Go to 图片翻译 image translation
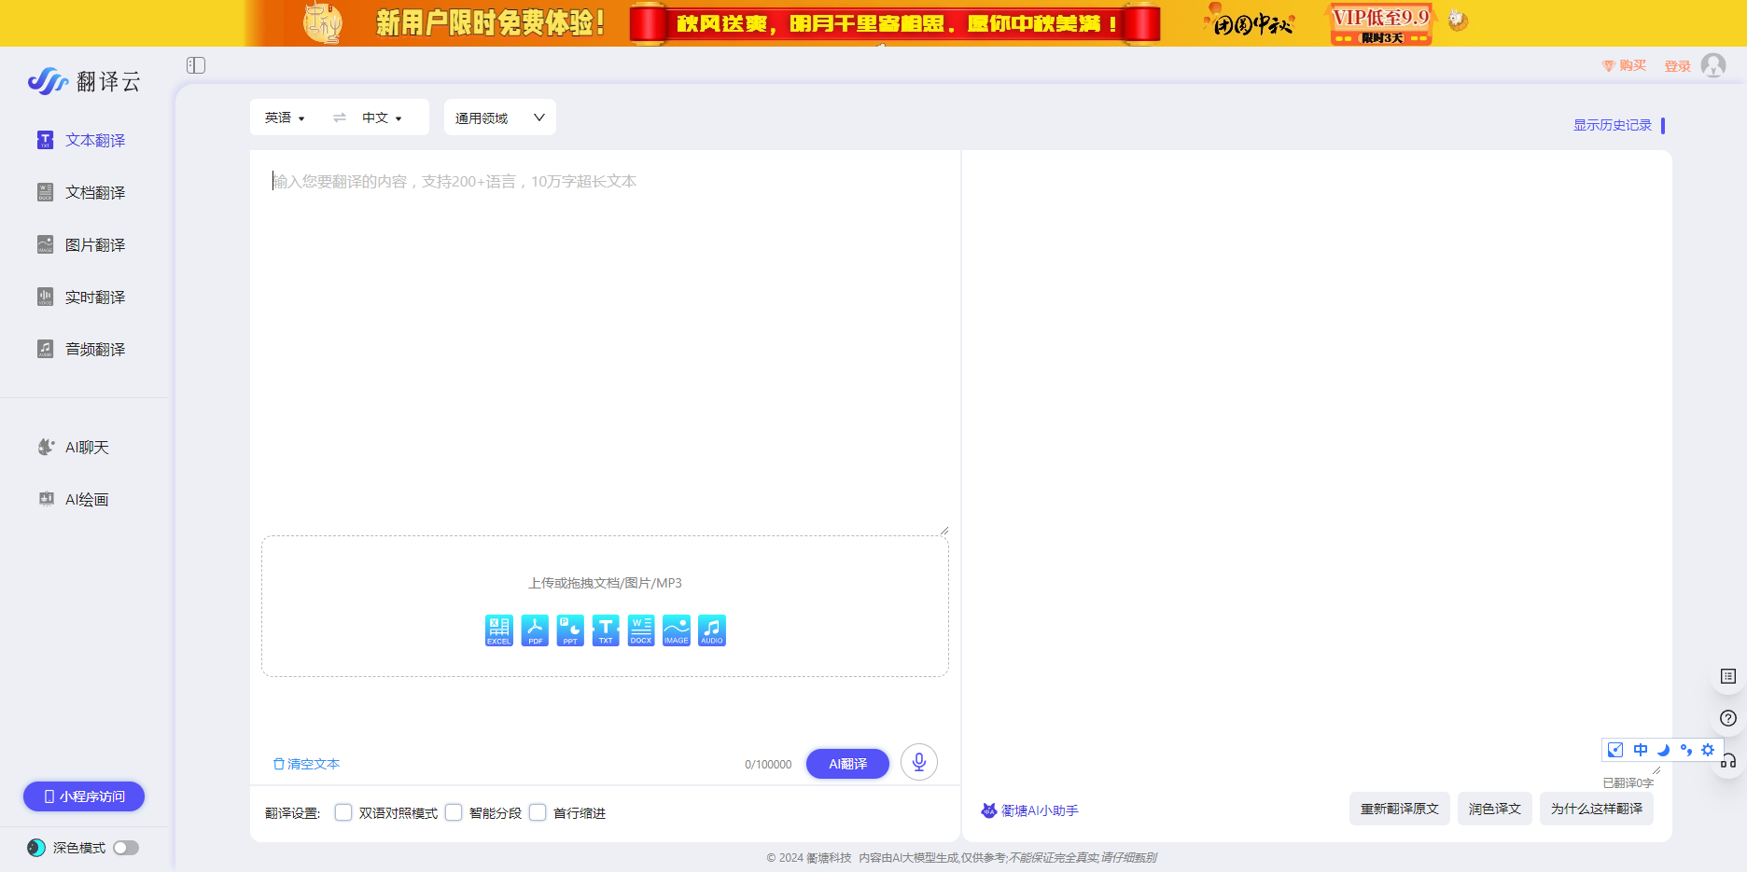 tap(81, 244)
